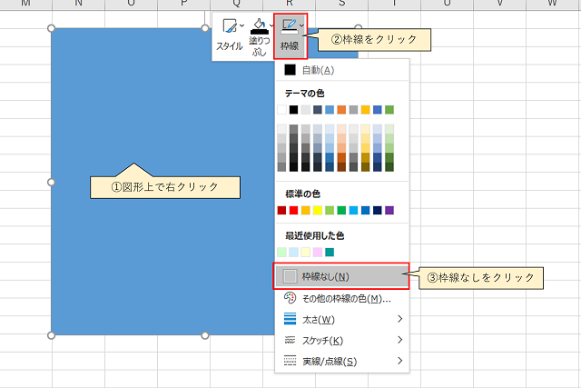The image size is (581, 388).
Task: Expand arrow next to 太さ(W)
Action: (399, 319)
